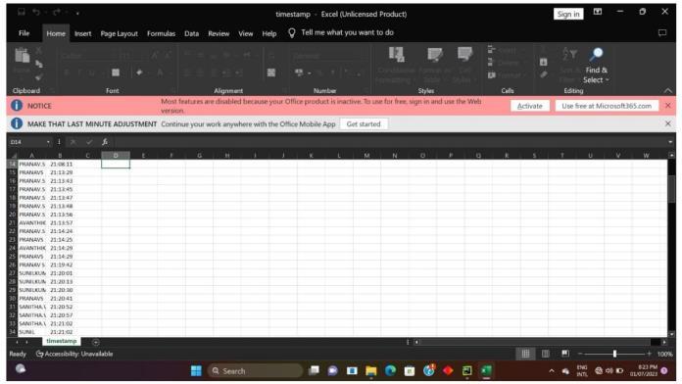Screen dimensions: 682x384
Task: Click the Tell me what you want search field
Action: (x=347, y=32)
